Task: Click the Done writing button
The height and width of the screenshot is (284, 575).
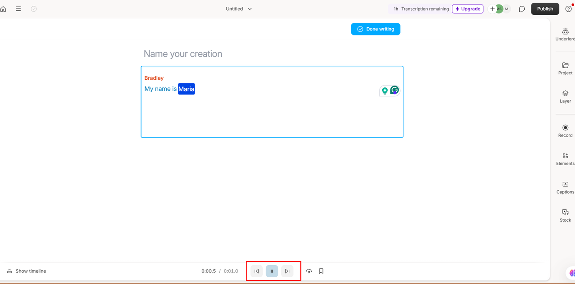Action: tap(376, 29)
